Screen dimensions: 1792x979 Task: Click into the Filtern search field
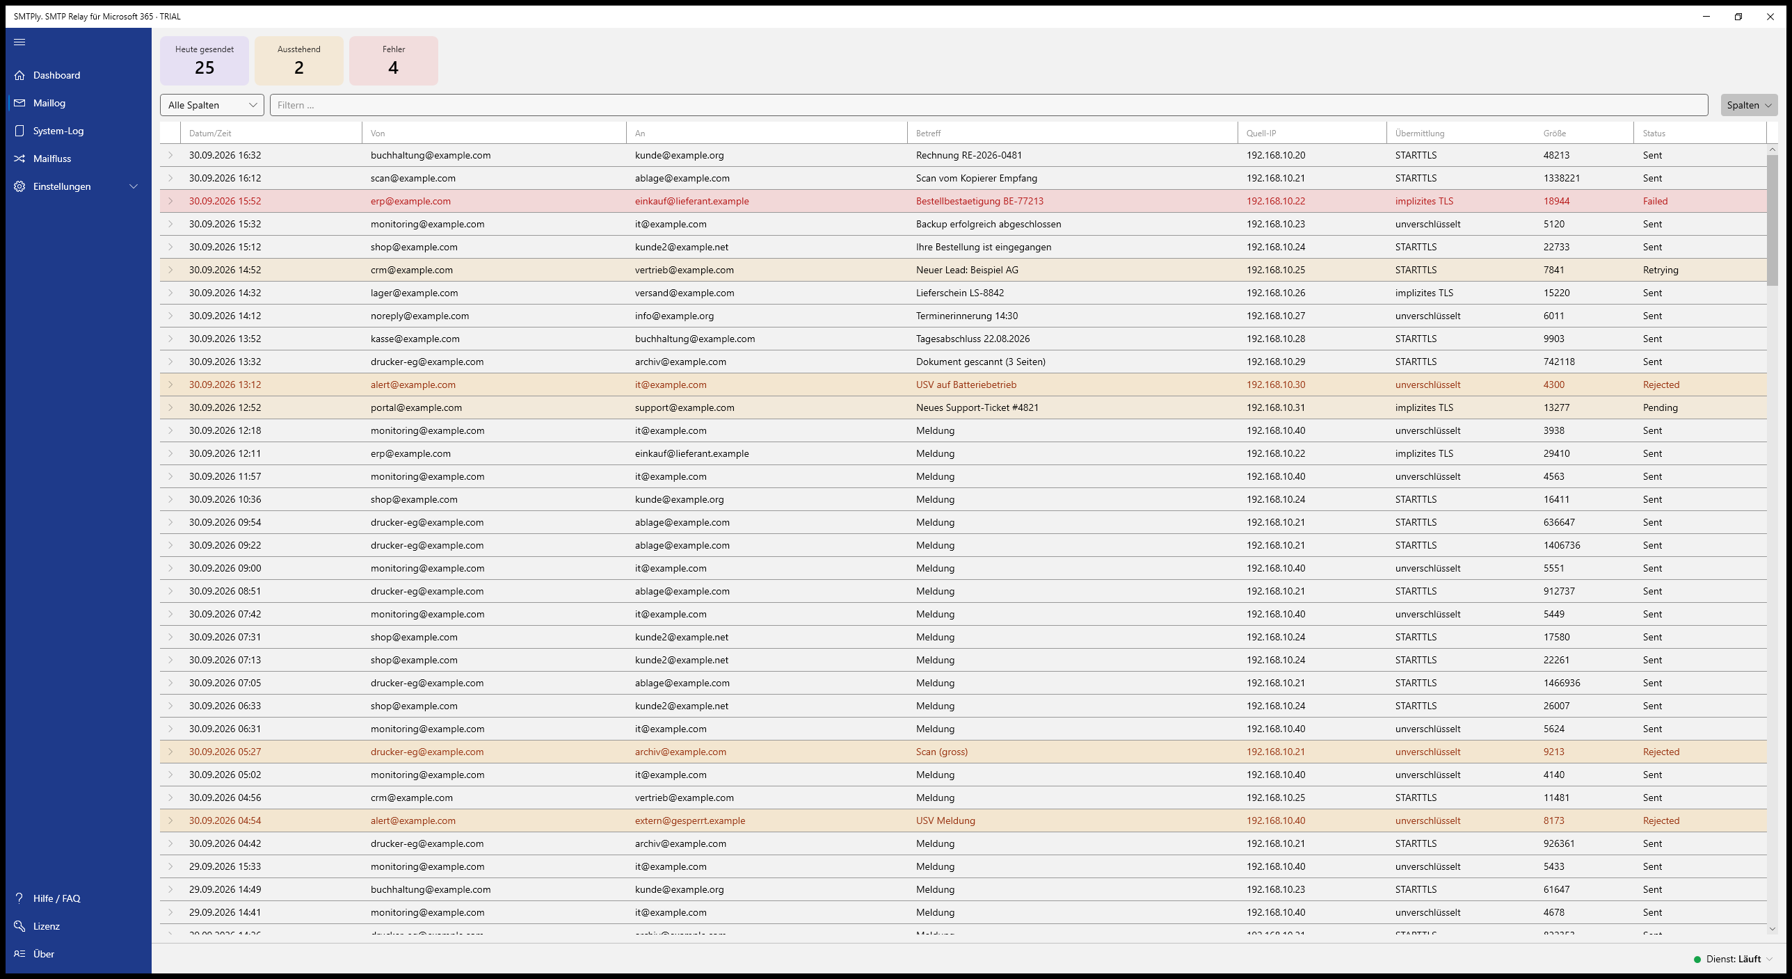[989, 105]
